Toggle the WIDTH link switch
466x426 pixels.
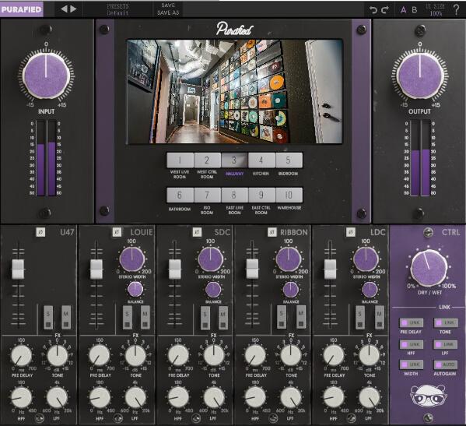(x=412, y=364)
